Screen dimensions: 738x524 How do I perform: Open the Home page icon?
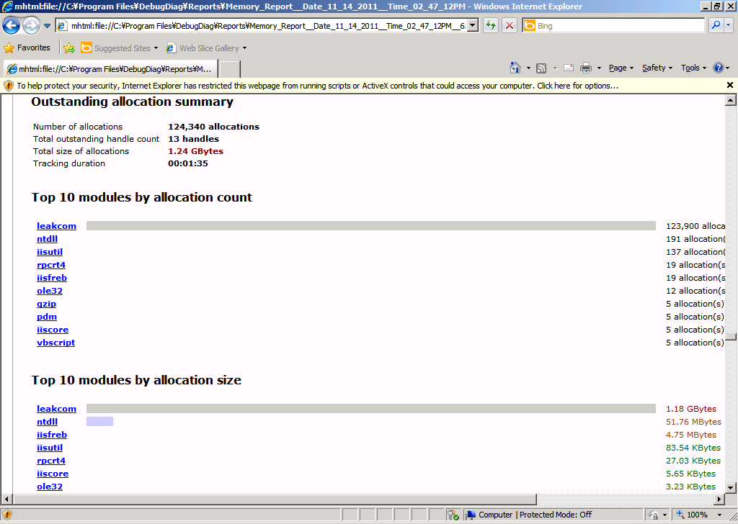point(515,68)
